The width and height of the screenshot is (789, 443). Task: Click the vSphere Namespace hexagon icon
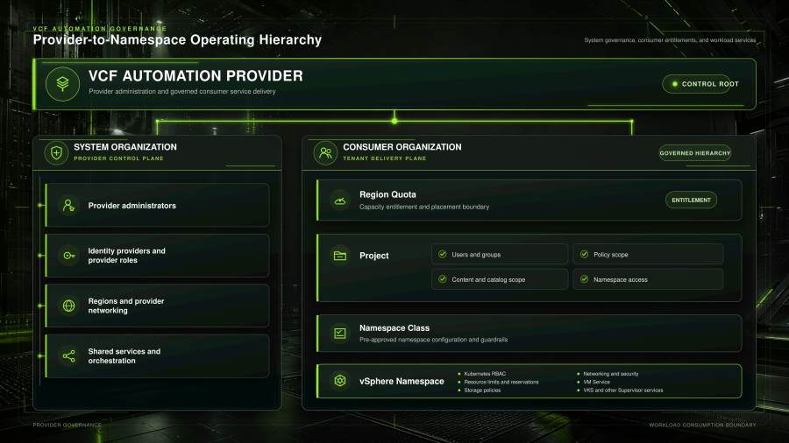coord(339,381)
